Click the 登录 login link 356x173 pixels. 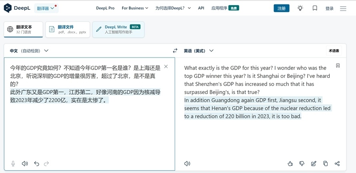330,9
